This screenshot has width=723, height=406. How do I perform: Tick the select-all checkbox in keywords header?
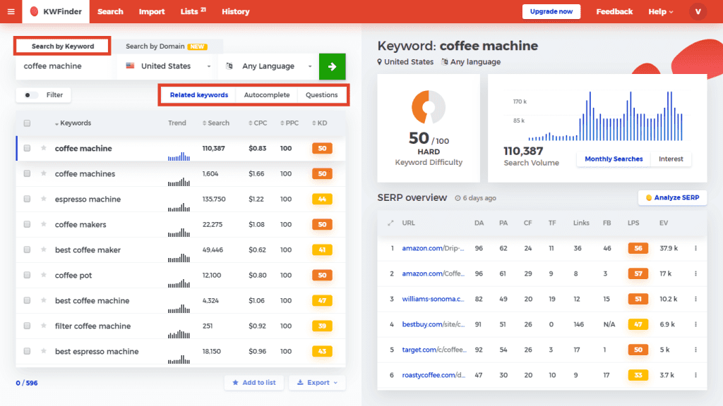tap(27, 123)
